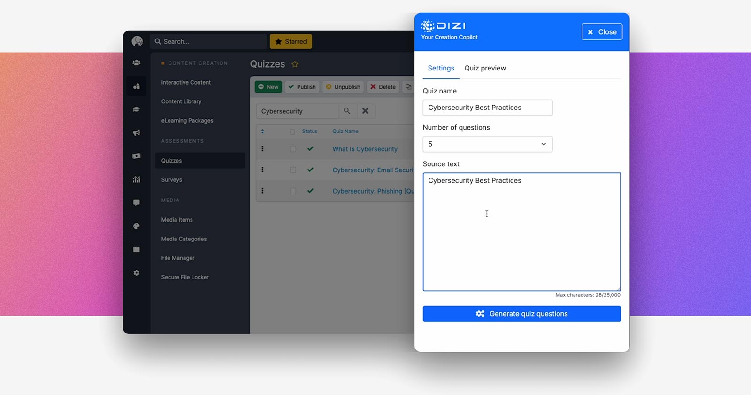Tick the checkbox for What Is Cybersecurity
The height and width of the screenshot is (395, 751).
[293, 149]
